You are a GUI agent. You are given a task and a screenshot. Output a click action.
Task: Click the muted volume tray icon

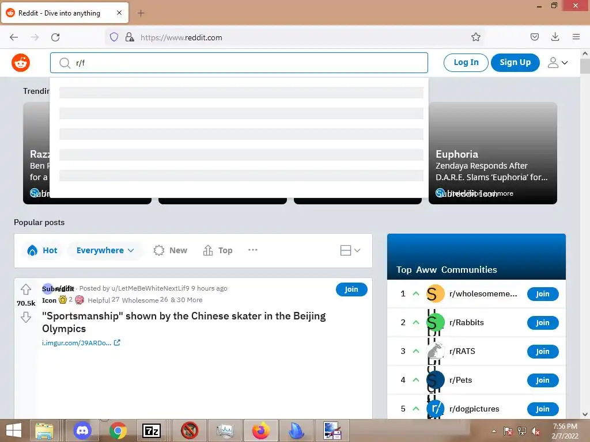tap(535, 431)
